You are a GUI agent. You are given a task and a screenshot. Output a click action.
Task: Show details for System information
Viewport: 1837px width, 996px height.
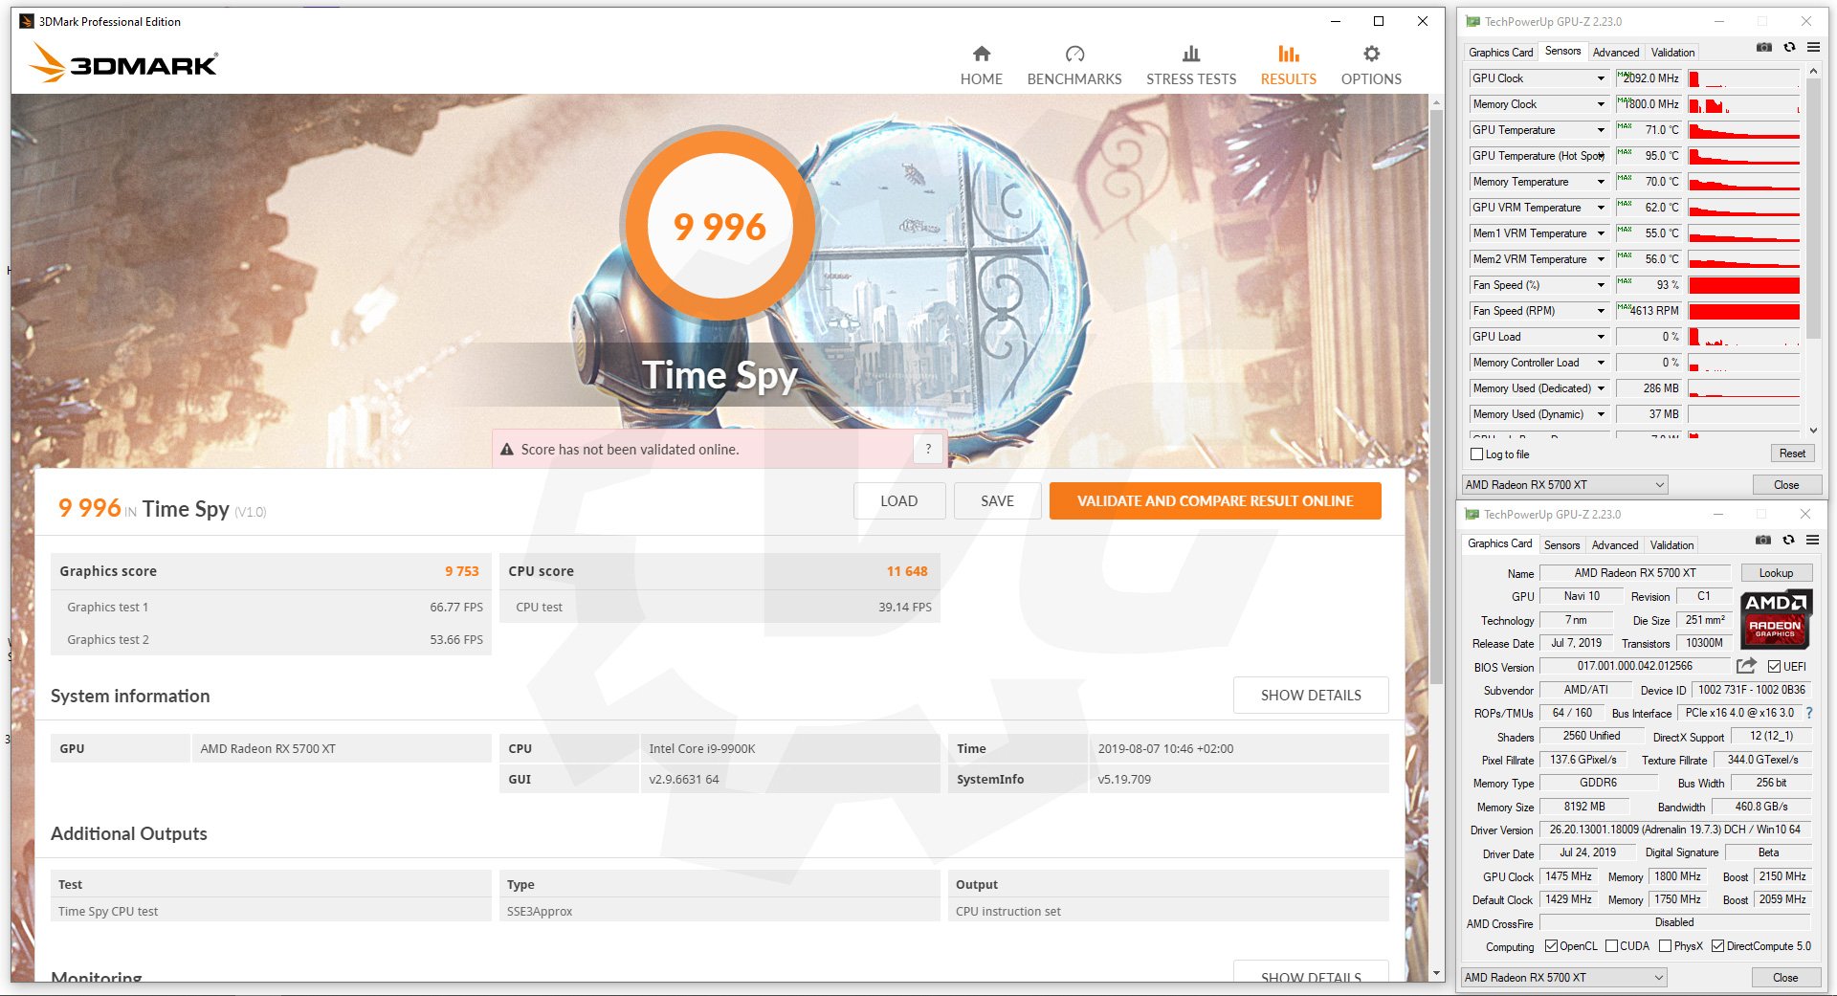[x=1311, y=696]
